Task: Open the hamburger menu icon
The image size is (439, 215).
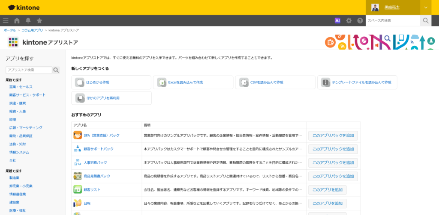Action: coord(6,21)
